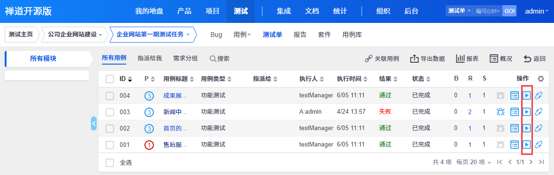Image resolution: width=554 pixels, height=175 pixels.
Task: Toggle the 全选 checkbox at bottom
Action: click(110, 162)
